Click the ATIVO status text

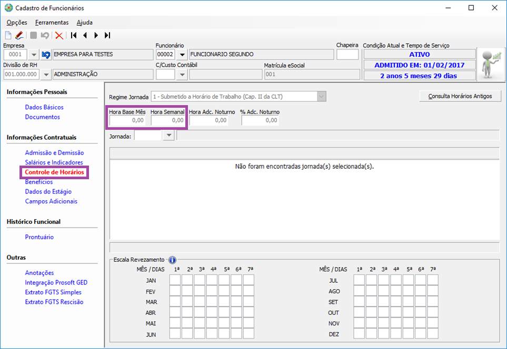[x=420, y=54]
